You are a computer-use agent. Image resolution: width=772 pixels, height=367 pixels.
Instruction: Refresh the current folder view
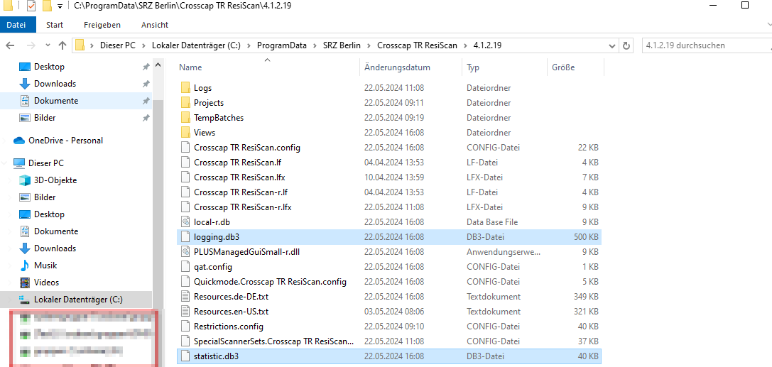[x=626, y=45]
